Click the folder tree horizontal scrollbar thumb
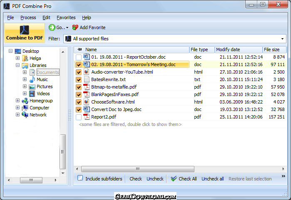 click(x=31, y=180)
